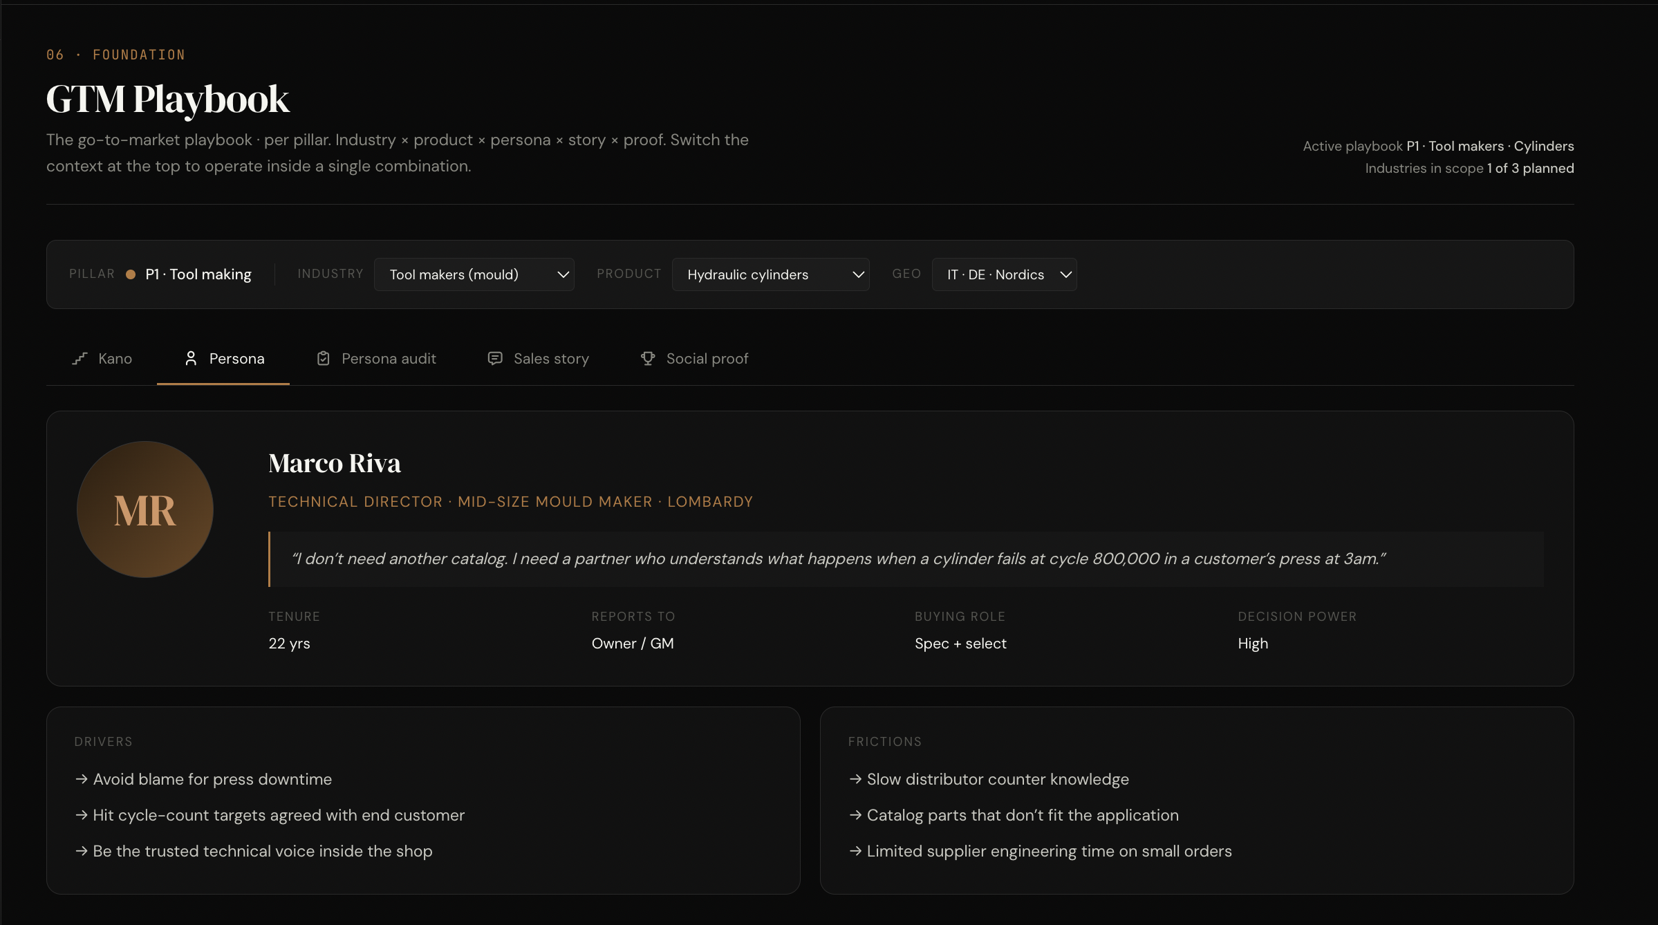Click friction Catalog parts that don't fit
The height and width of the screenshot is (925, 1658).
pos(1014,815)
